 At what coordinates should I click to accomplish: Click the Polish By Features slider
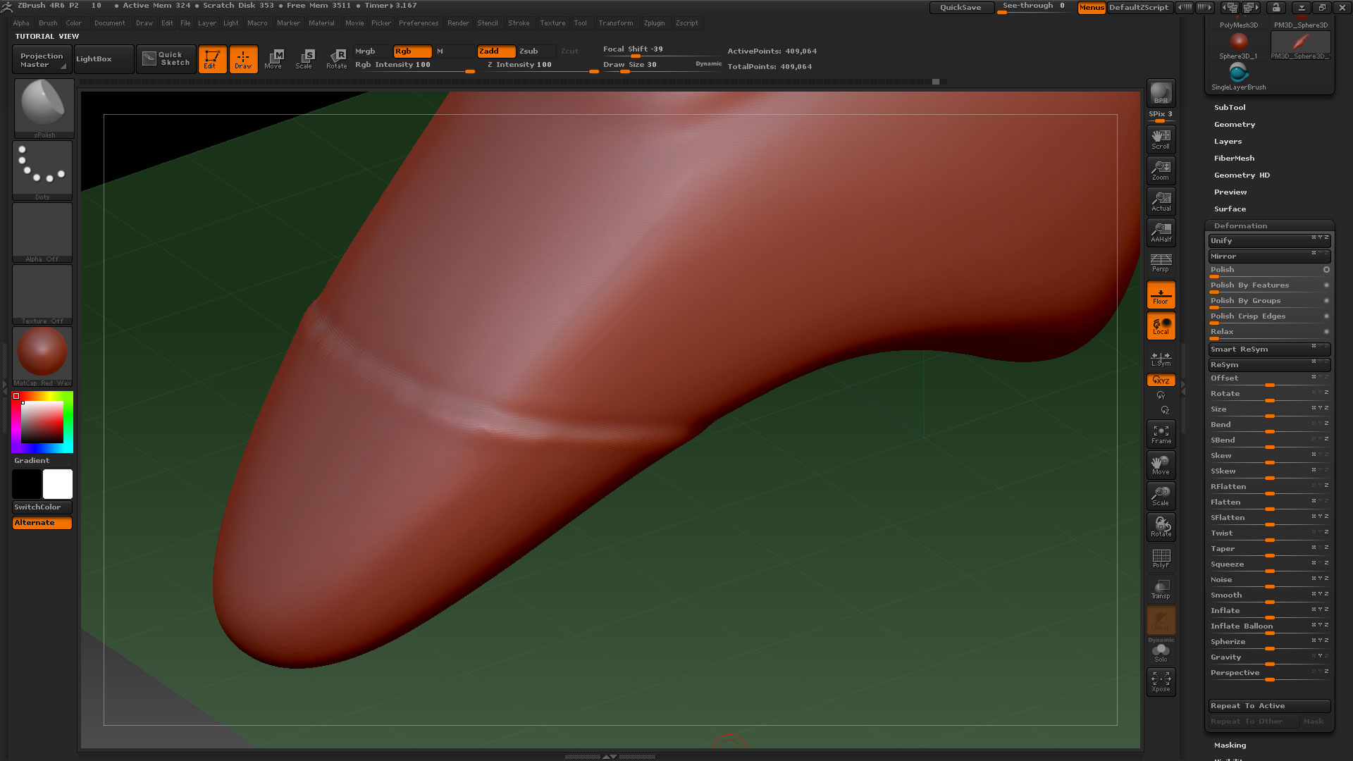click(x=1269, y=286)
